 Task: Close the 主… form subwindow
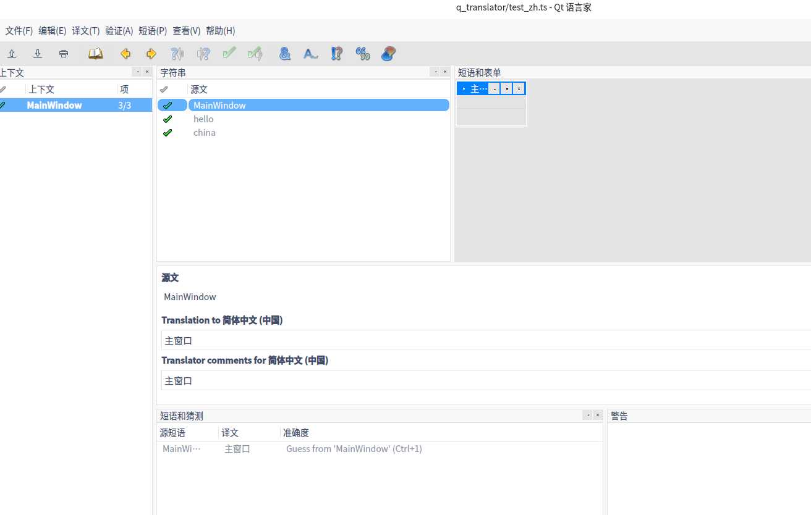pos(519,89)
